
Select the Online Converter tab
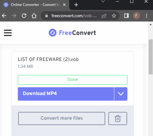pyautogui.click(x=35, y=5)
